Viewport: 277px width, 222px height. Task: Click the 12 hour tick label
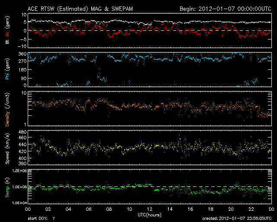pyautogui.click(x=149, y=209)
